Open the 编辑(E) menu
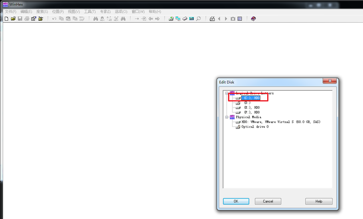 26,12
